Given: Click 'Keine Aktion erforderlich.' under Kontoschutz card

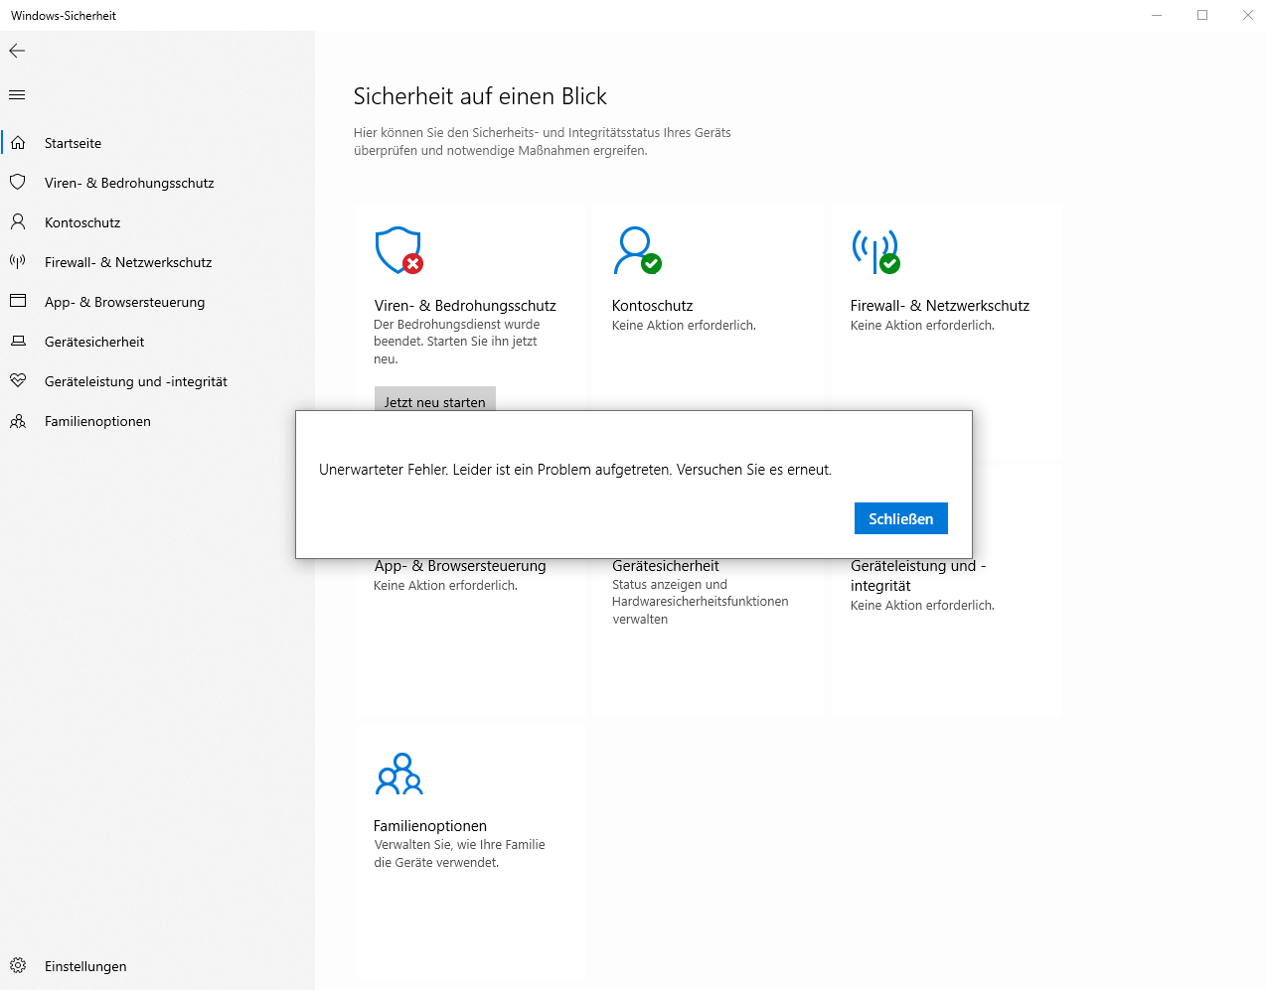Looking at the screenshot, I should [x=684, y=326].
